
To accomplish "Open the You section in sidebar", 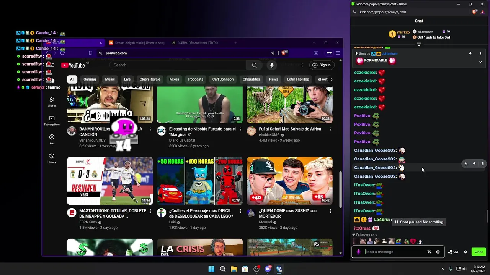I will click(52, 139).
